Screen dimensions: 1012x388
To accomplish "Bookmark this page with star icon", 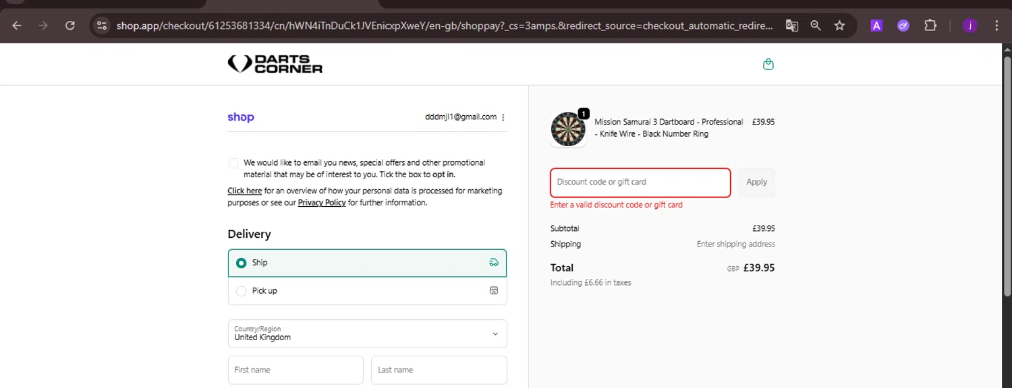I will [839, 26].
